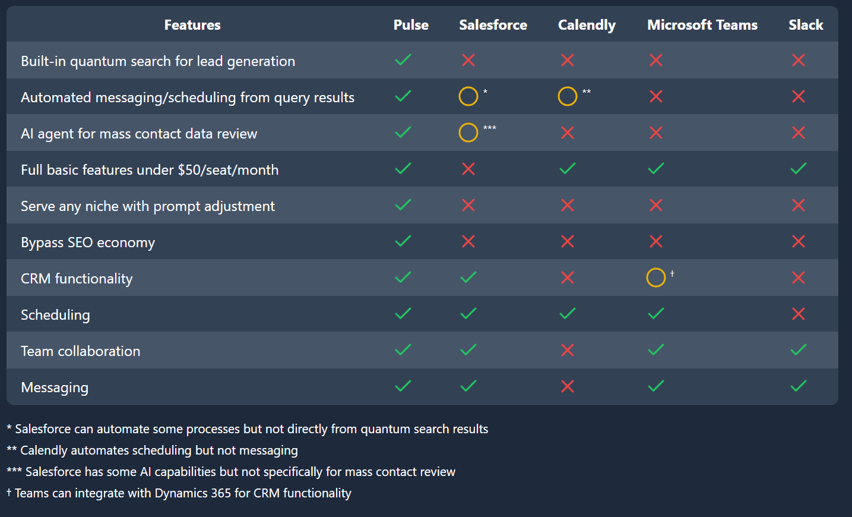Click Salesforce yellow circle for AI agent row

(468, 133)
